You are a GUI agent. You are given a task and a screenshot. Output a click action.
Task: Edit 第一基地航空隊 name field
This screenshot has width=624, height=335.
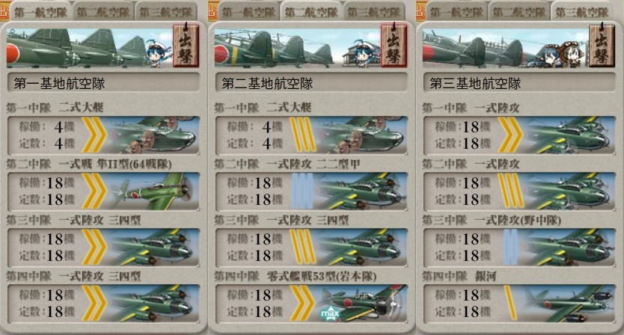tap(103, 84)
